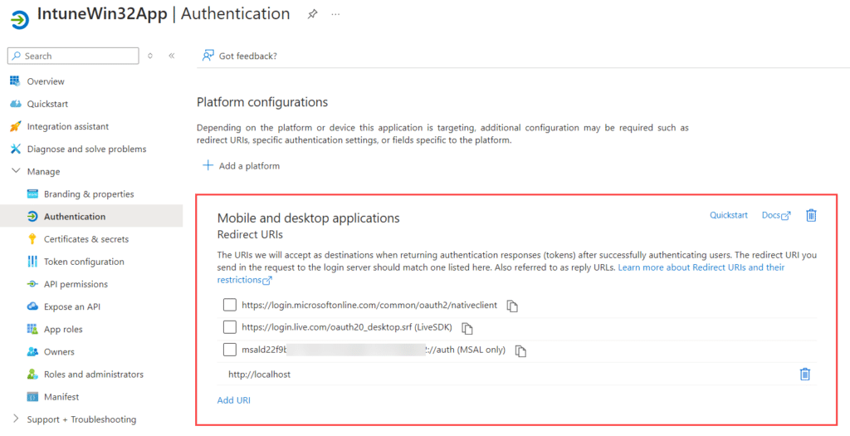This screenshot has width=850, height=436.
Task: Collapse the sidebar with double chevron
Action: pyautogui.click(x=171, y=56)
